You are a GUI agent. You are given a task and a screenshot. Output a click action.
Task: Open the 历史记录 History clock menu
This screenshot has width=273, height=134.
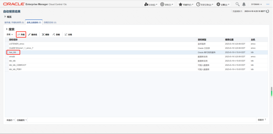point(205,4)
